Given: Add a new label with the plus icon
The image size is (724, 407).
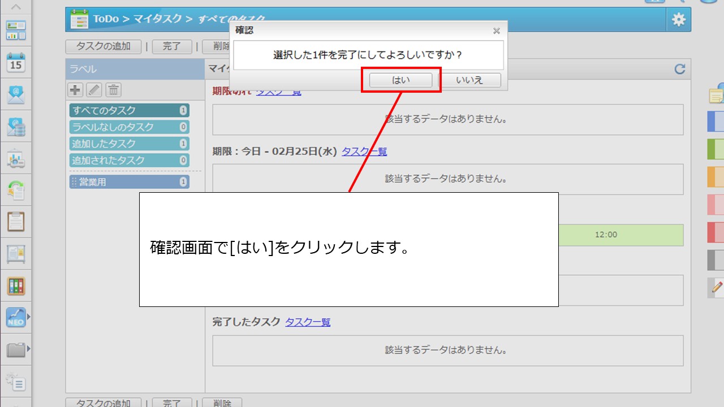Looking at the screenshot, I should [75, 89].
